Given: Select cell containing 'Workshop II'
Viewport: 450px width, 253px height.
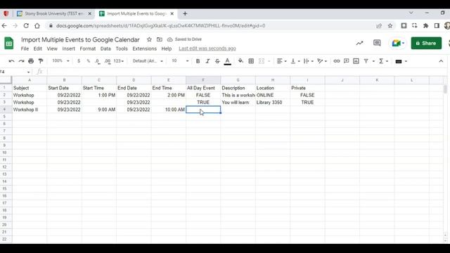Looking at the screenshot, I should (x=30, y=110).
